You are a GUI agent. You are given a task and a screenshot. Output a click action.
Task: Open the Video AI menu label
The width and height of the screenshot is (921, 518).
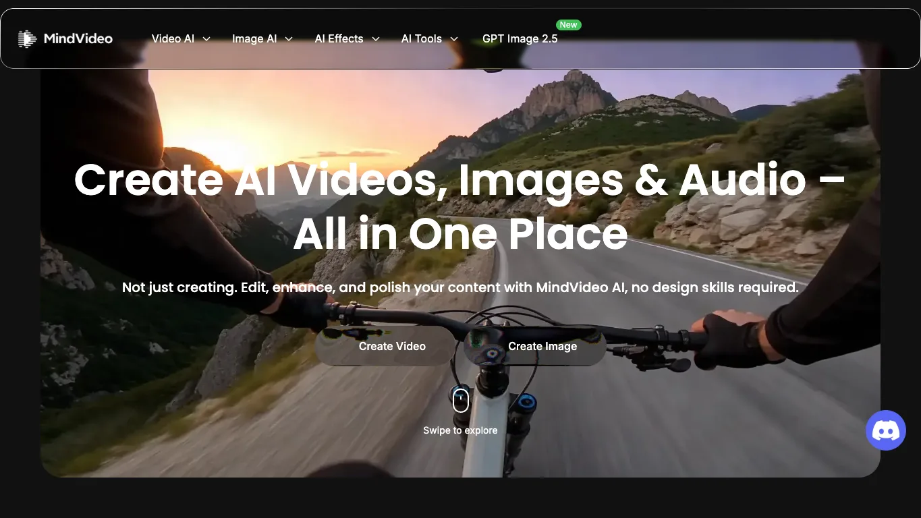[x=173, y=39]
